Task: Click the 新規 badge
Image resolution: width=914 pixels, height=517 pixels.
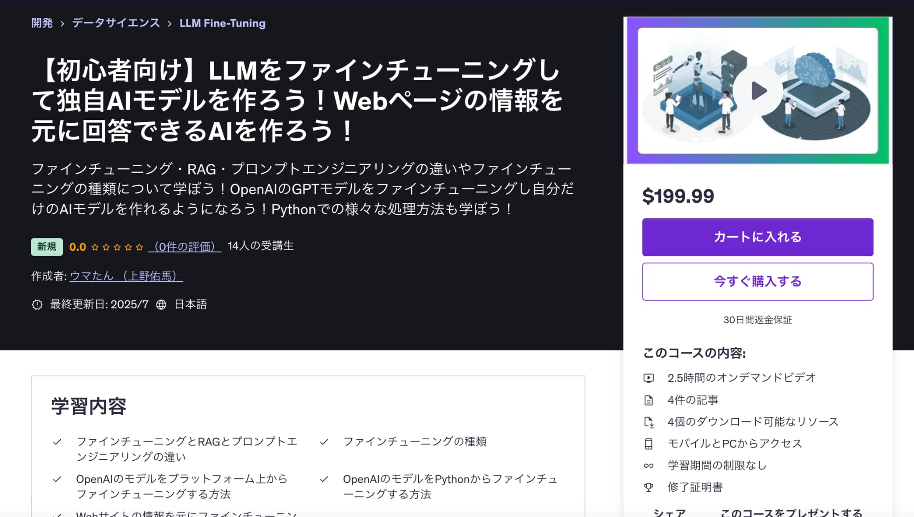Action: click(x=47, y=246)
